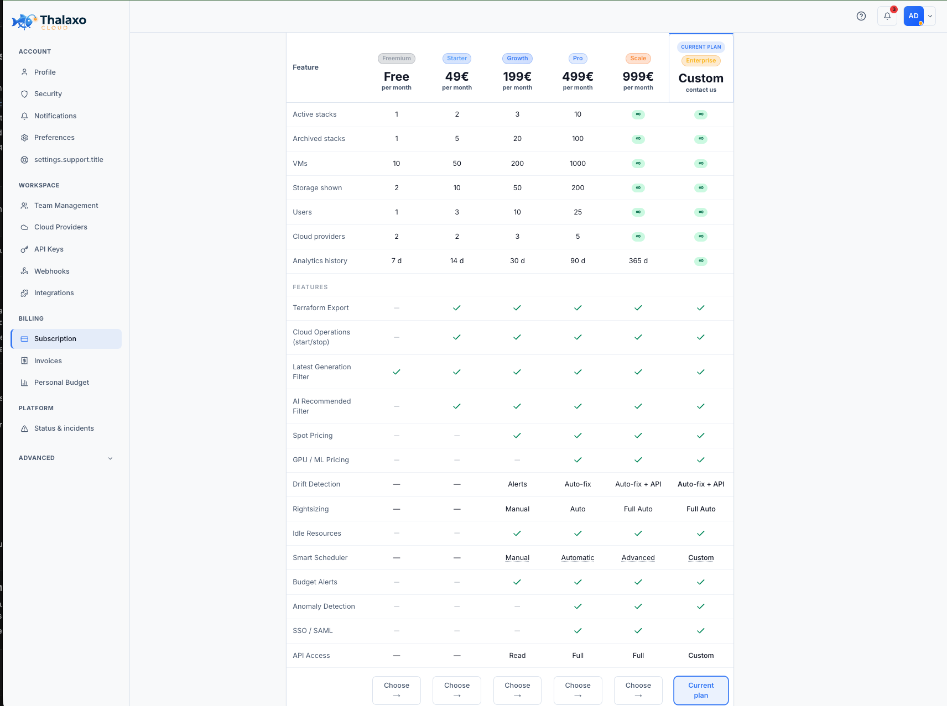Click the Subscription card icon
947x706 pixels.
24,339
